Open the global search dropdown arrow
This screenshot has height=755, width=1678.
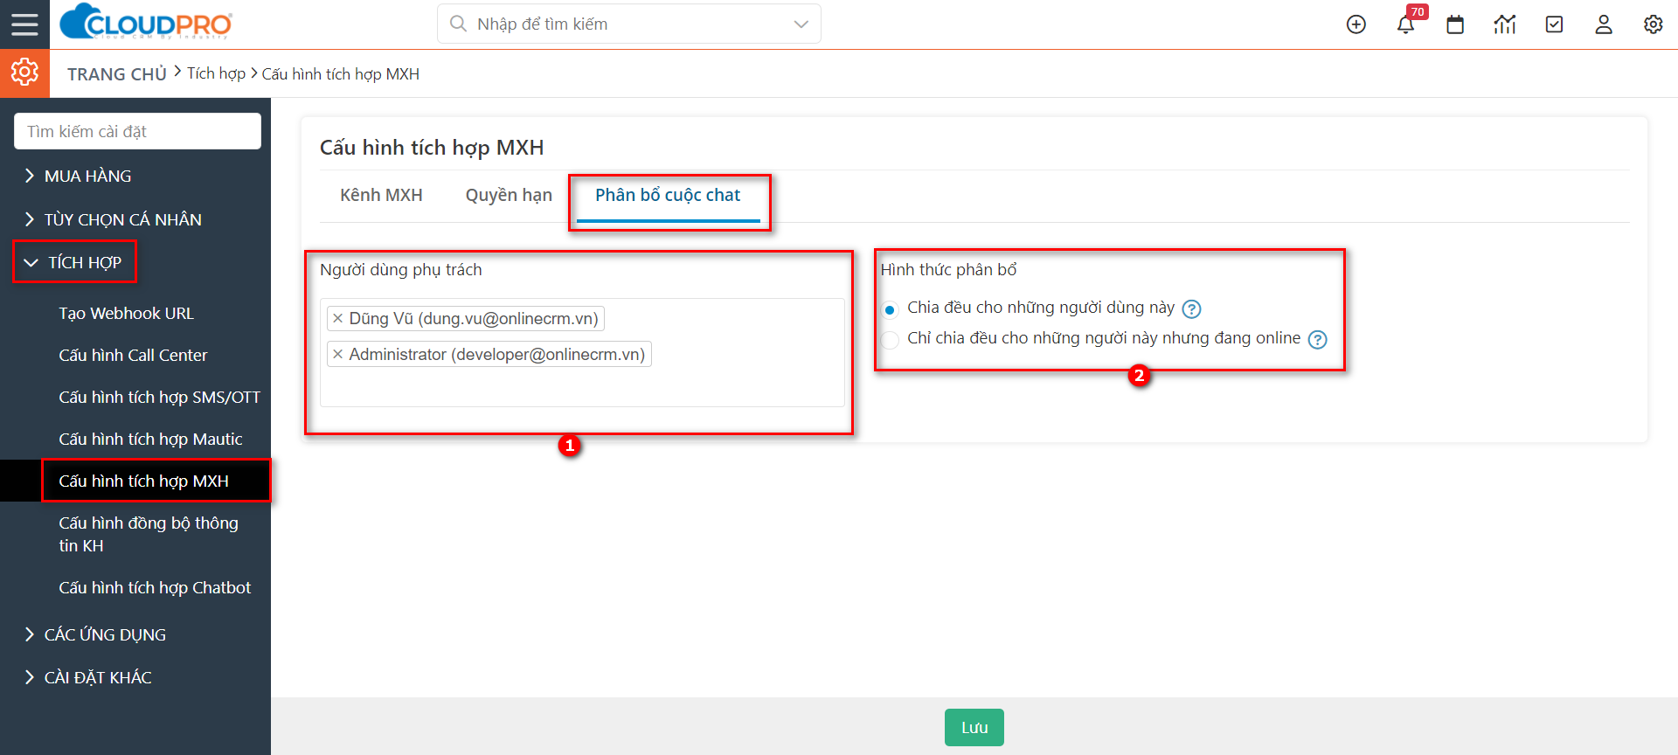[x=801, y=24]
